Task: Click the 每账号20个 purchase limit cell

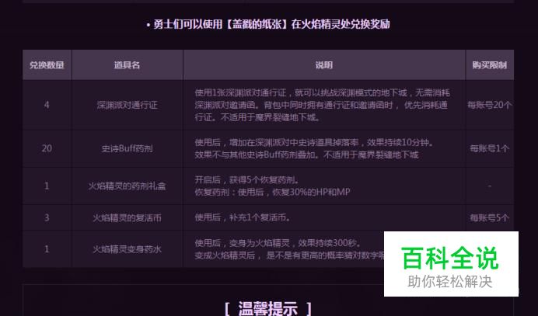Action: tap(489, 105)
